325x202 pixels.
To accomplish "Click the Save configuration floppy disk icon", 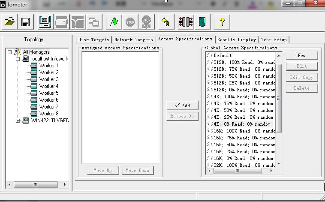I will (x=25, y=22).
